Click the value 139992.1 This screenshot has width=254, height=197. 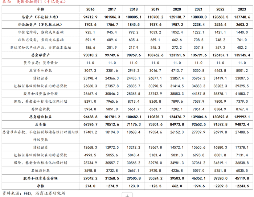[x=242, y=117]
